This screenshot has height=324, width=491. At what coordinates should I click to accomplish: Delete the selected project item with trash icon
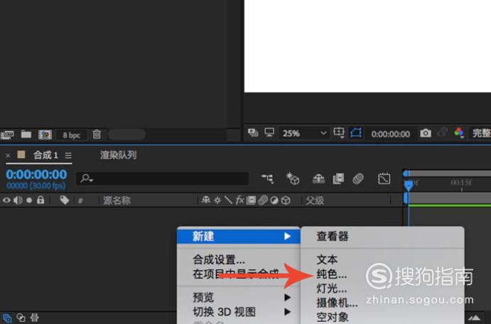coord(97,134)
